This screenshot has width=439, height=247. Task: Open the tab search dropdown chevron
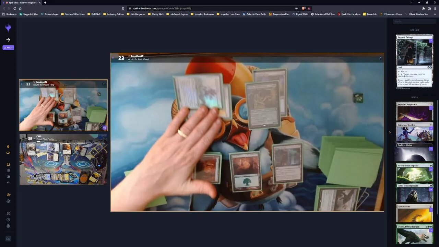pos(411,2)
